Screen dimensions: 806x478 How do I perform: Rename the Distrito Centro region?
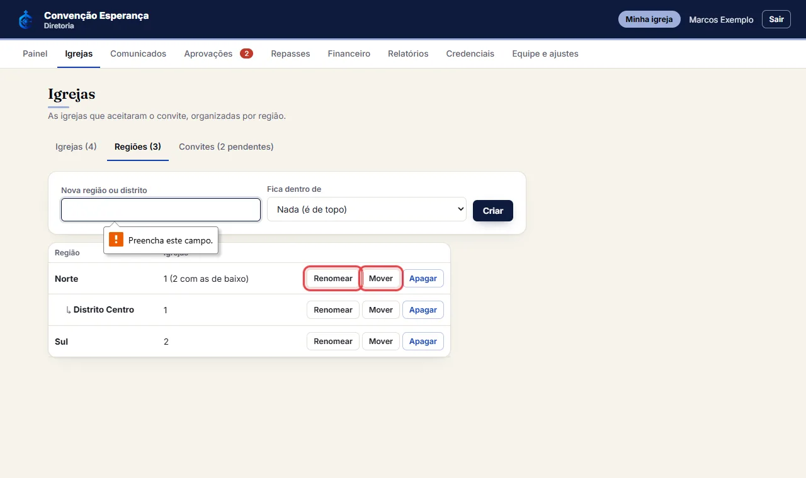tap(333, 310)
